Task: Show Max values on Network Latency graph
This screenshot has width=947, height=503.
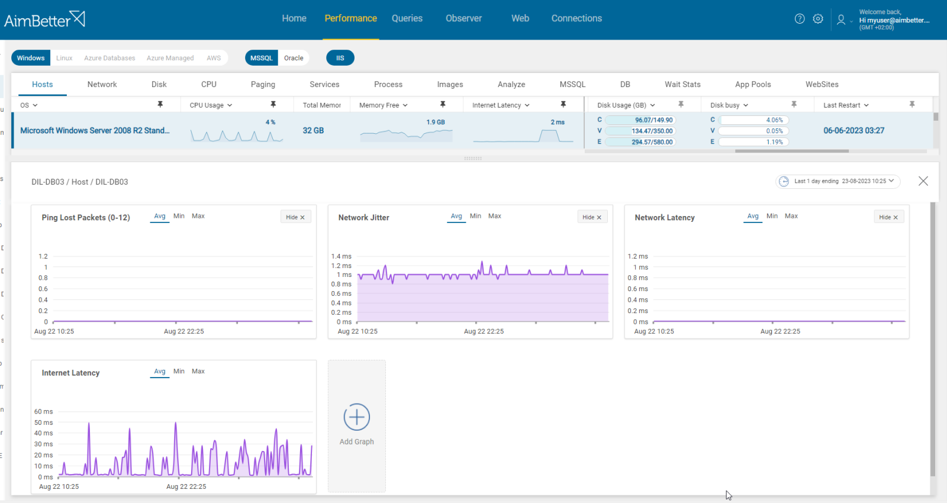Action: (791, 216)
